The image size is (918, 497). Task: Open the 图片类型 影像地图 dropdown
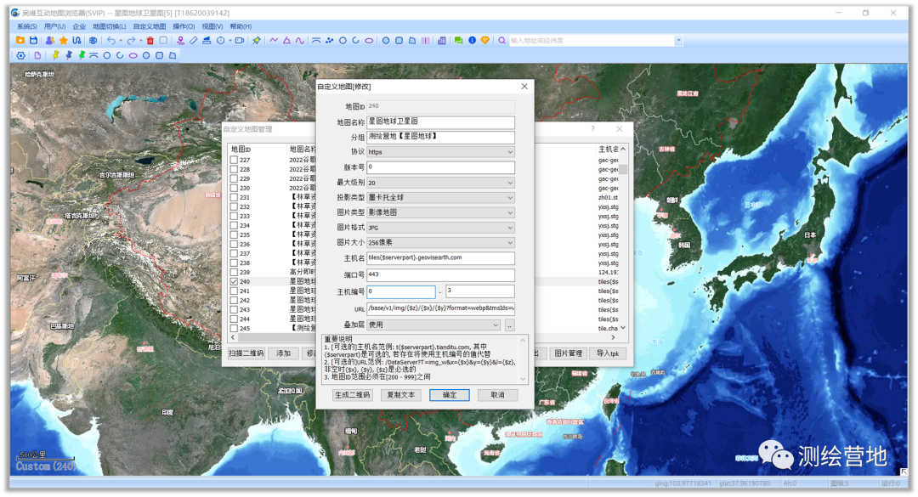pyautogui.click(x=441, y=212)
